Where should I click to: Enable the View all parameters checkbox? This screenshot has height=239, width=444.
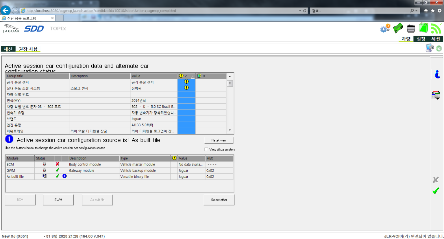click(x=206, y=149)
